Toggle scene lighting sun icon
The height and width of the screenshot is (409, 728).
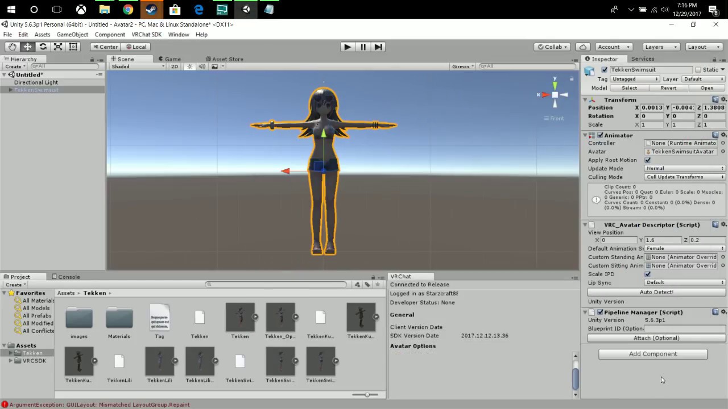(x=190, y=66)
